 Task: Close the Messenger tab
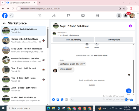(35, 3)
